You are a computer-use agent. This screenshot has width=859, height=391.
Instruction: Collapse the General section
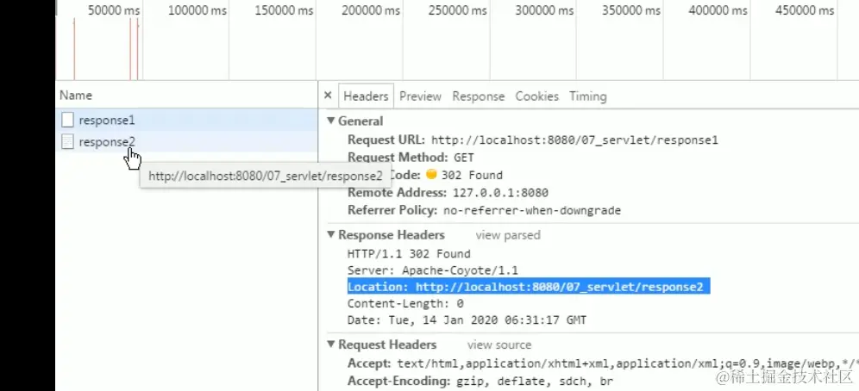331,121
